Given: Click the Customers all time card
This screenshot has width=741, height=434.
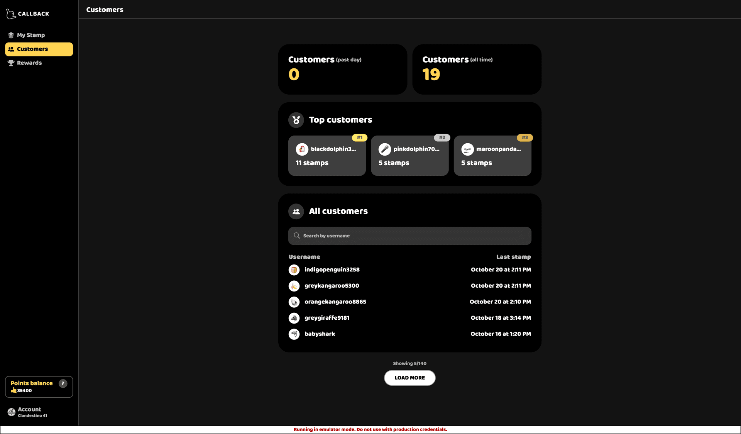Looking at the screenshot, I should tap(477, 69).
